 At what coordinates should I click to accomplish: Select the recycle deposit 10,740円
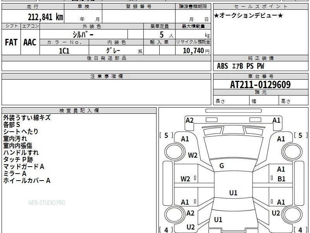tap(196, 51)
